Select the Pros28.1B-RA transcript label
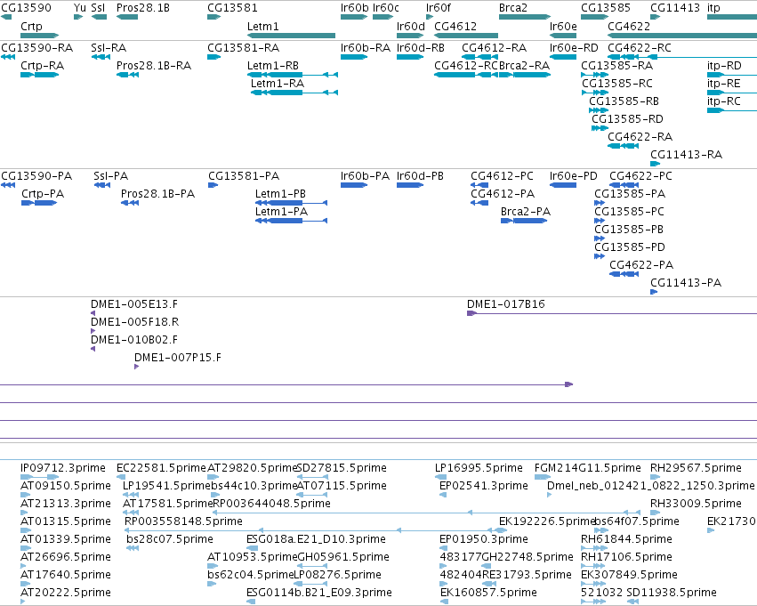 tap(154, 66)
